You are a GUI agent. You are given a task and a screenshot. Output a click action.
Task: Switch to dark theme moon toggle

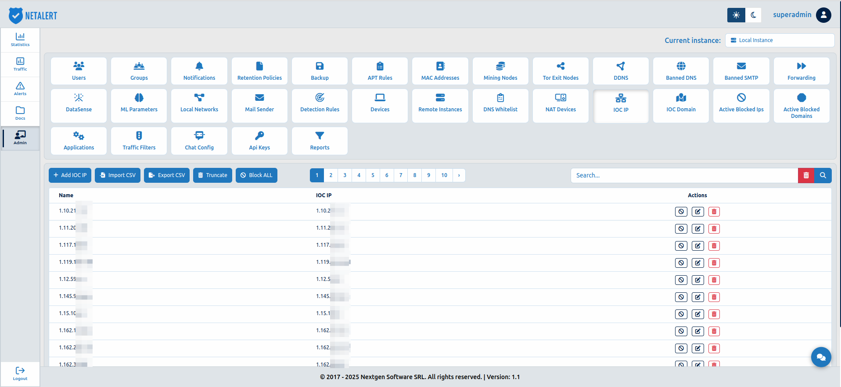753,15
